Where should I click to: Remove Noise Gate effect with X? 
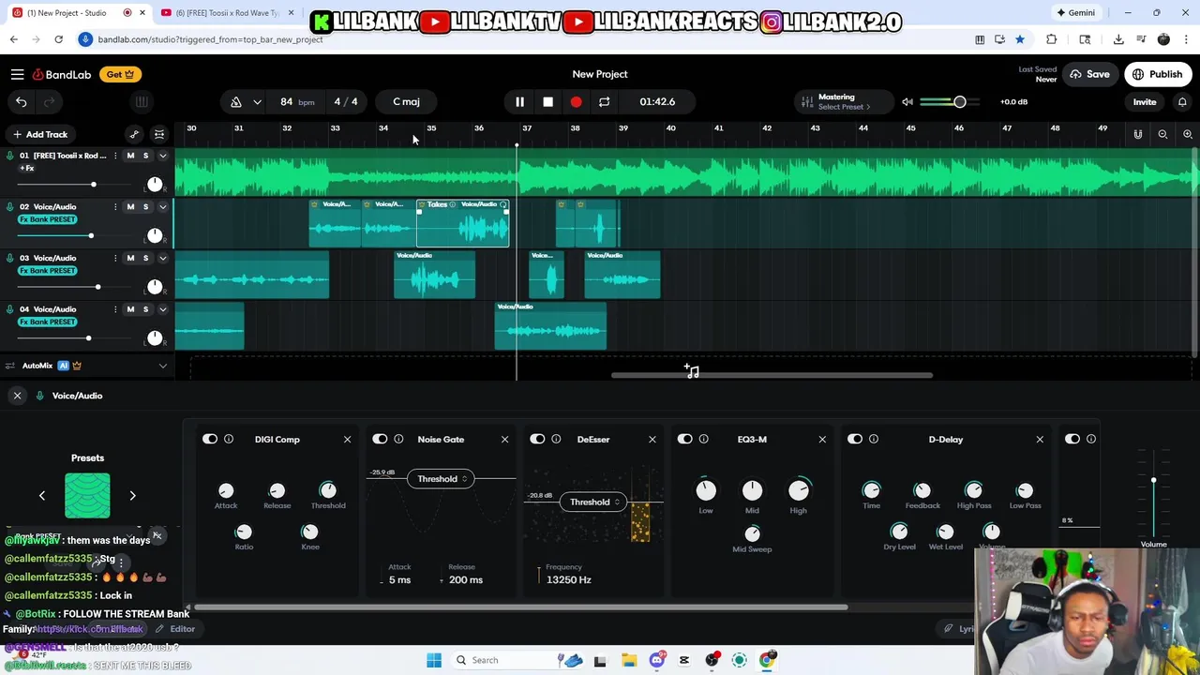(504, 439)
